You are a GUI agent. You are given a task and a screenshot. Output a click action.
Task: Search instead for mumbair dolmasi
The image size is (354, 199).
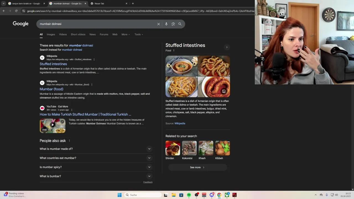point(72,50)
